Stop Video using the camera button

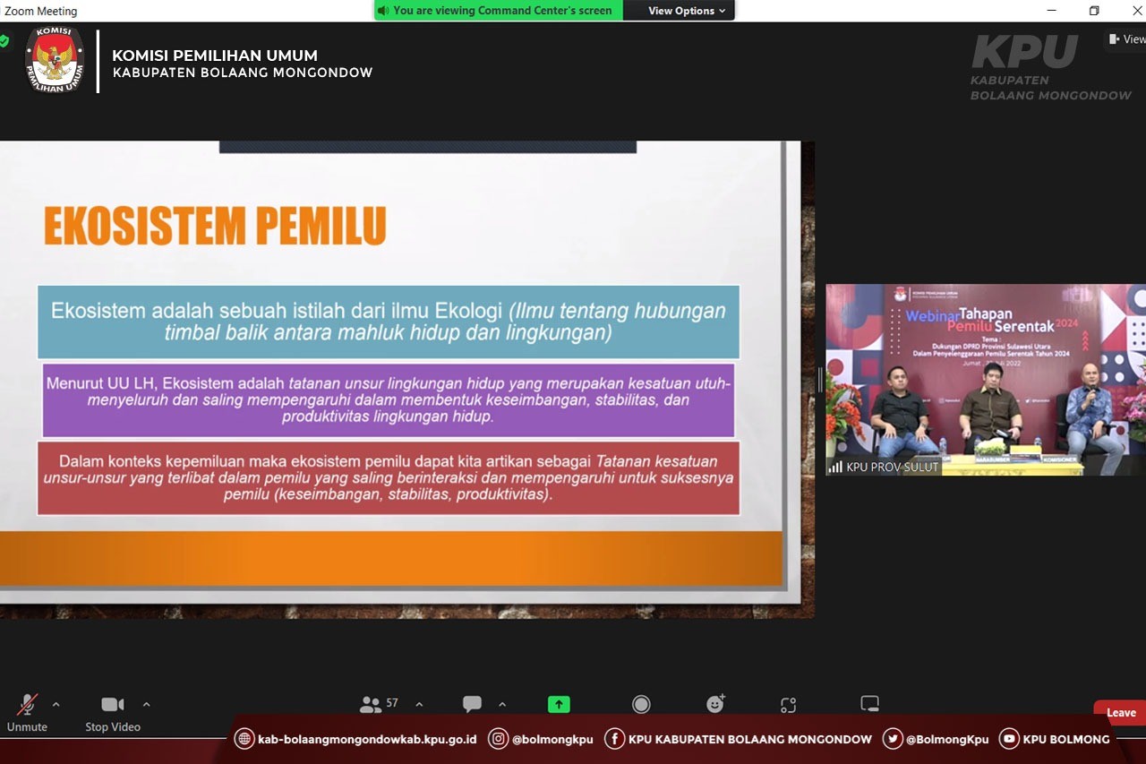pyautogui.click(x=113, y=706)
